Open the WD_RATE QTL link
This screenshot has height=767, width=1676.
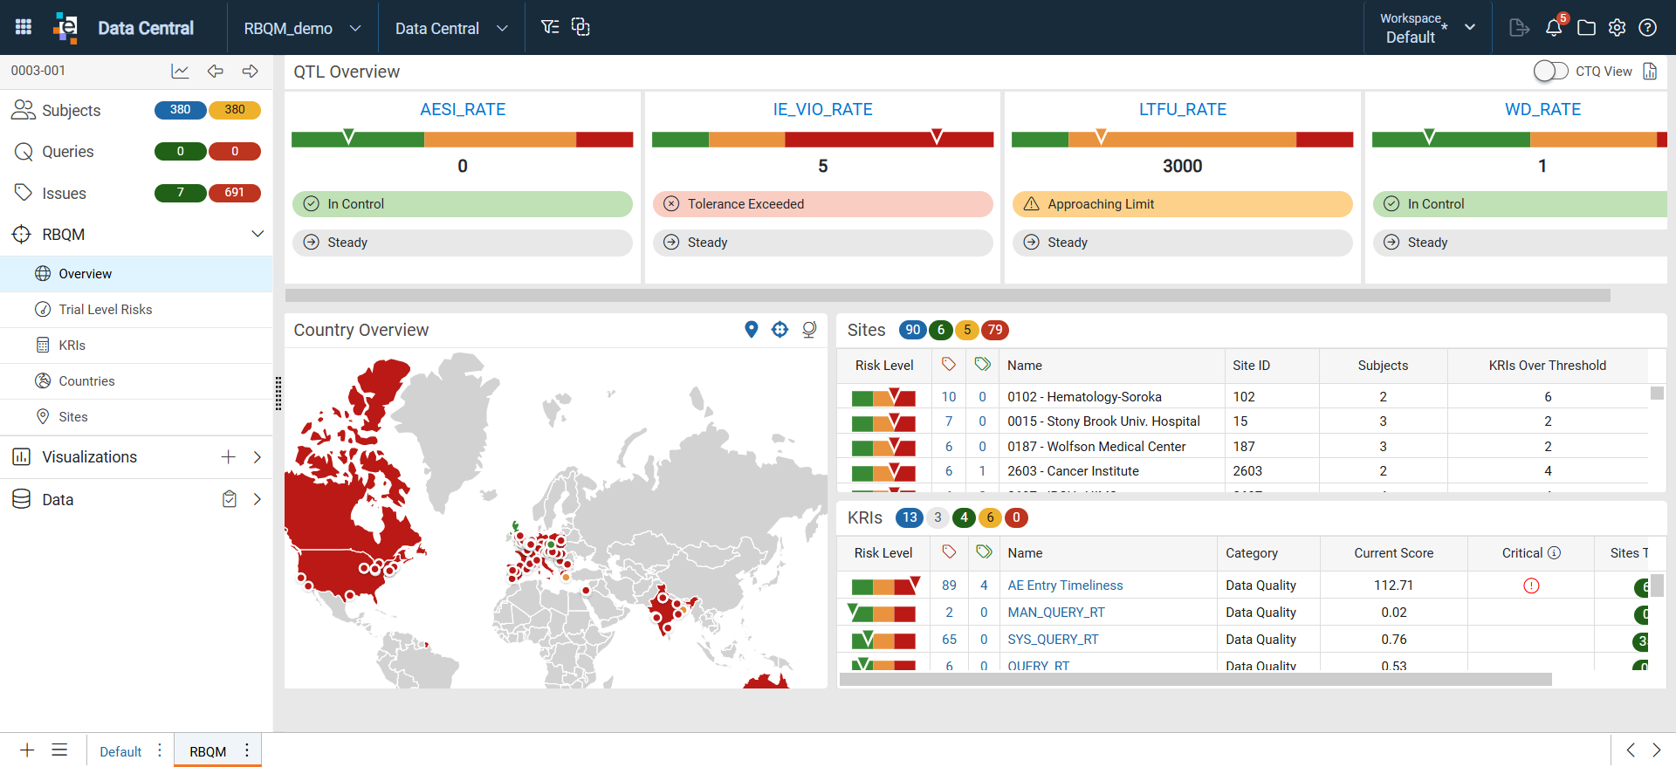pos(1542,109)
